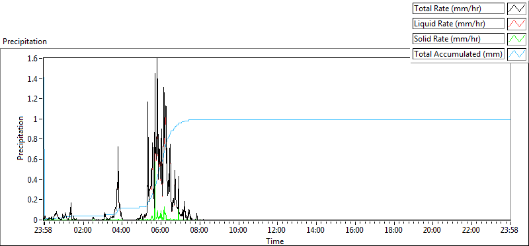This screenshot has width=529, height=246.
Task: Click the Precipitation graph caption above plot
Action: coord(24,42)
